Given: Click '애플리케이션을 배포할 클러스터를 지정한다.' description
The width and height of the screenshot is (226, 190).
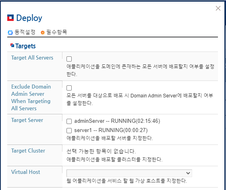Looking at the screenshot, I should point(114,159).
